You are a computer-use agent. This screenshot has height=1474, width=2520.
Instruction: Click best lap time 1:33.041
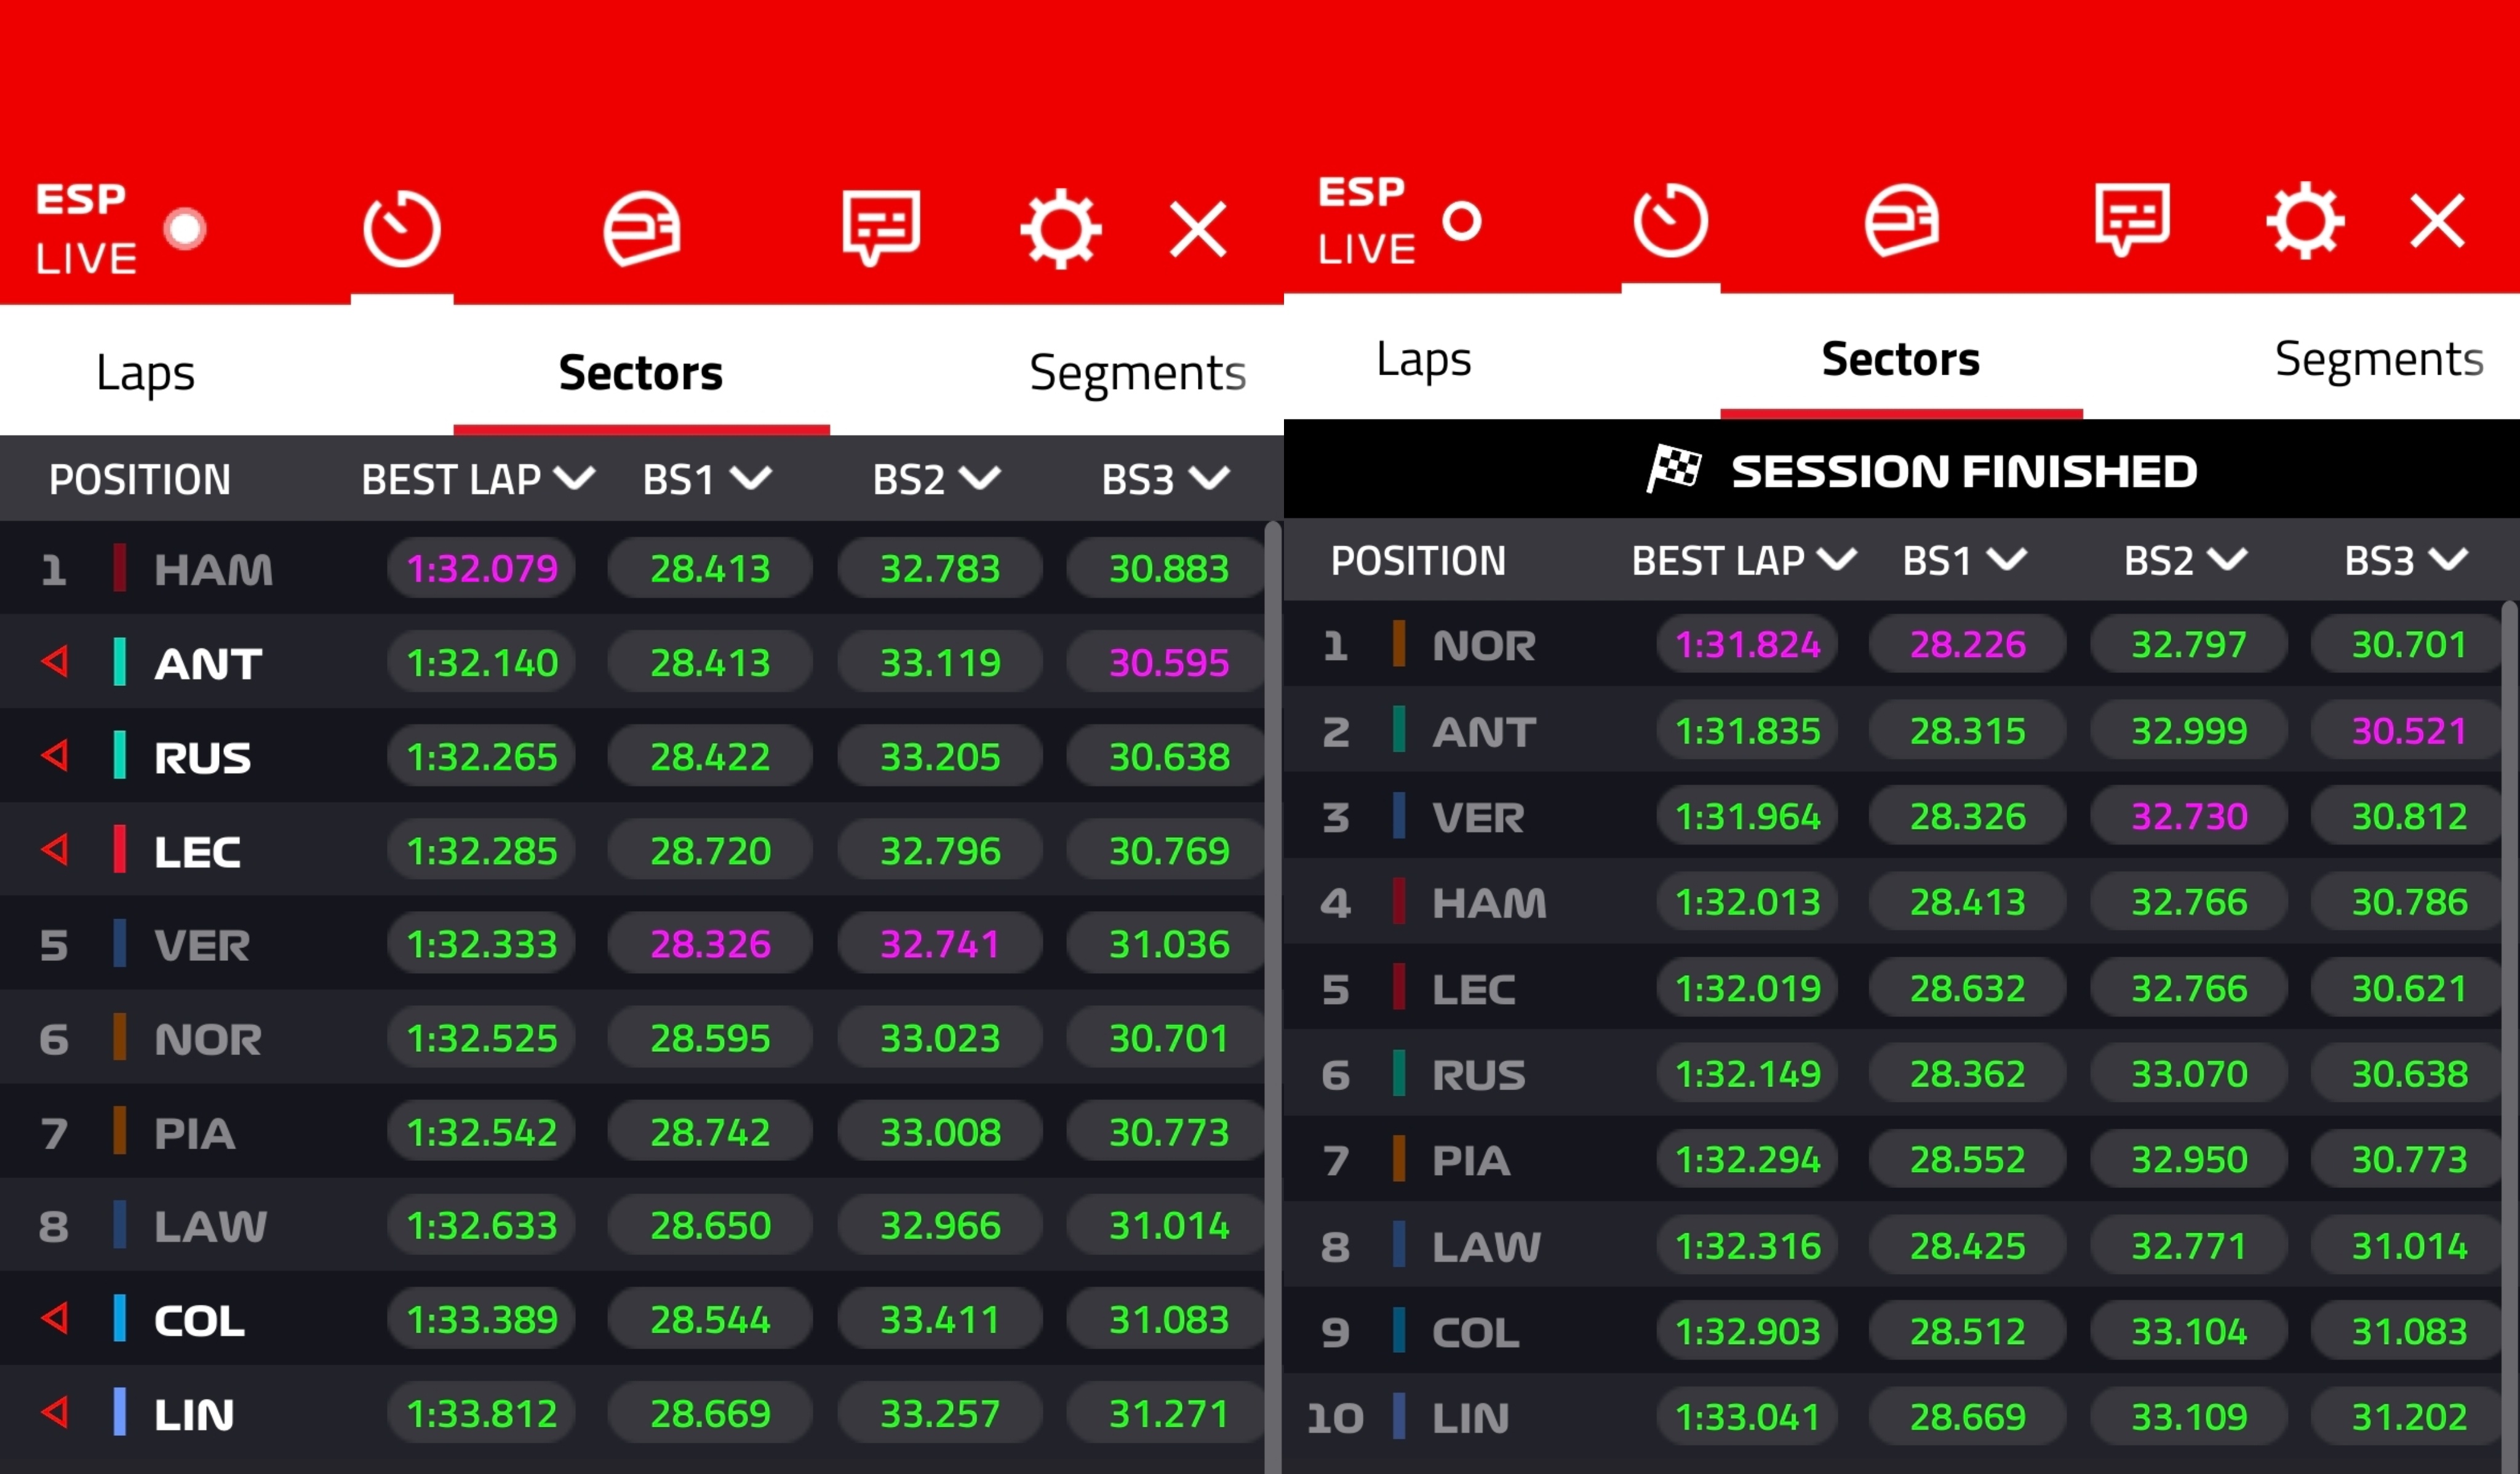(1748, 1416)
